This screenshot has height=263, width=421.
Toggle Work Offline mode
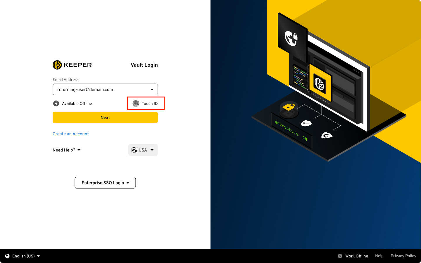[353, 256]
